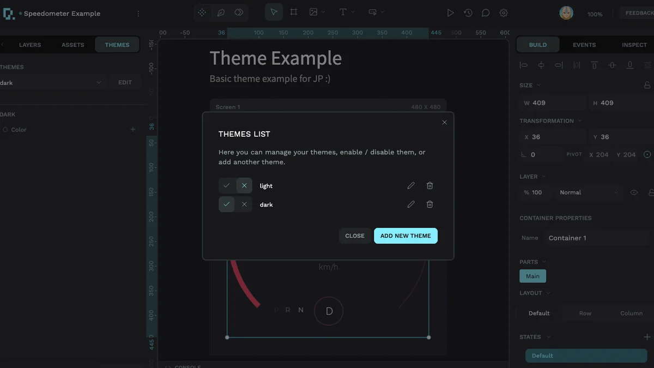Click the align vertical center icon

[612, 65]
